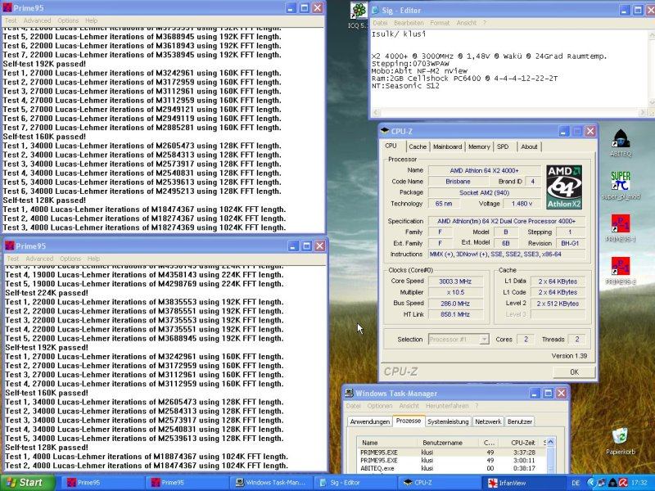655x491 pixels.
Task: Activate IrfanView taskbar button
Action: tap(524, 483)
